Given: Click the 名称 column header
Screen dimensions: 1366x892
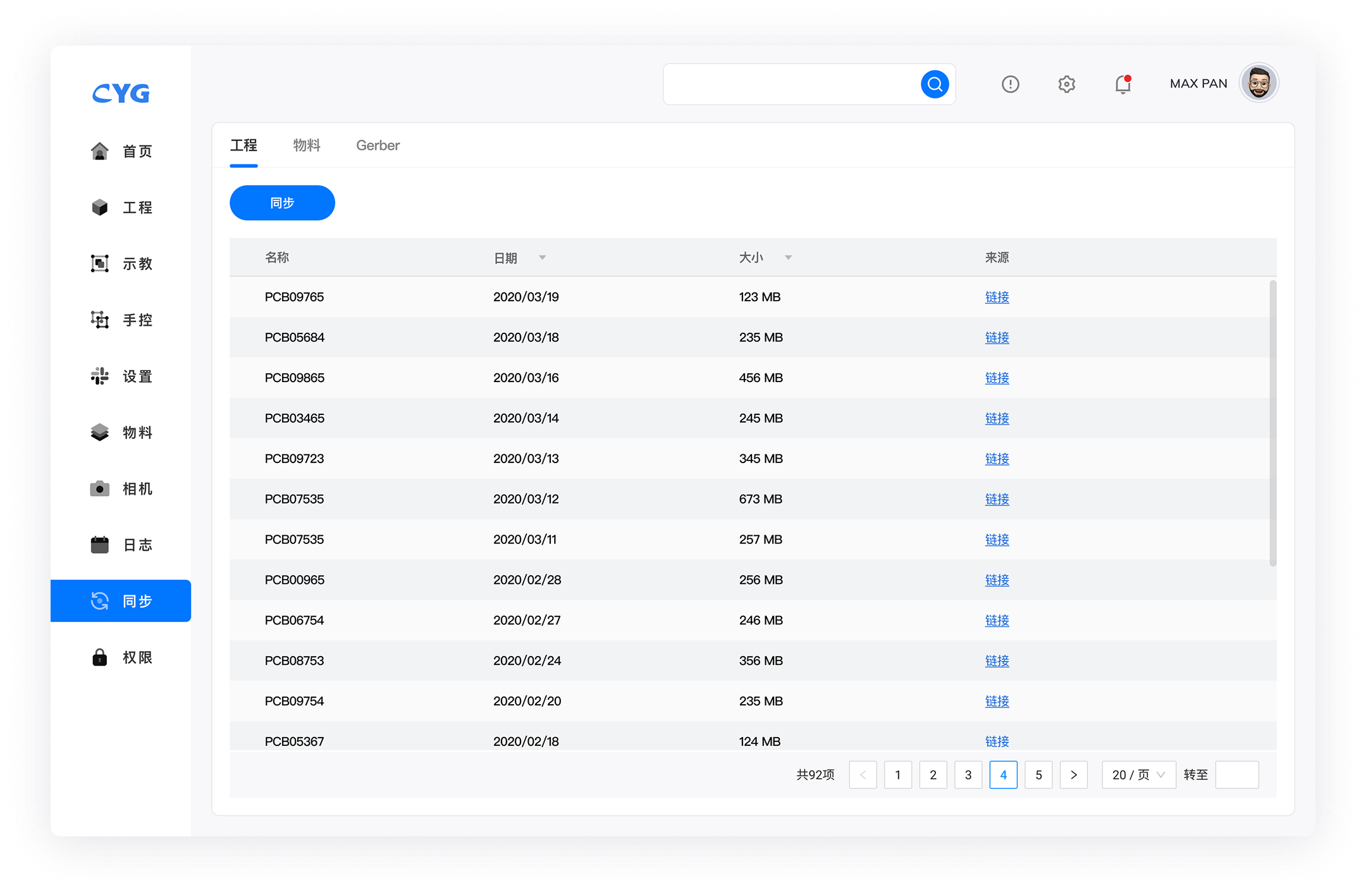Looking at the screenshot, I should pyautogui.click(x=277, y=257).
